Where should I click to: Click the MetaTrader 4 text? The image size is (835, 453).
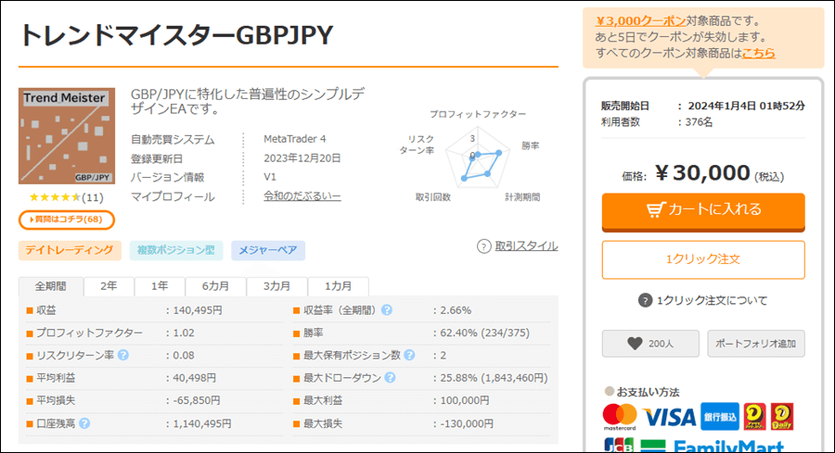pyautogui.click(x=294, y=139)
